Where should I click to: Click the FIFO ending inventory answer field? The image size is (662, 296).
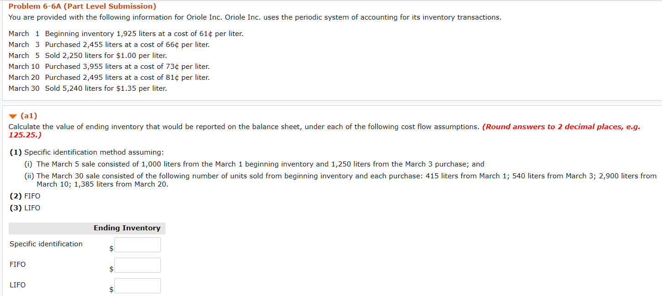(x=137, y=265)
